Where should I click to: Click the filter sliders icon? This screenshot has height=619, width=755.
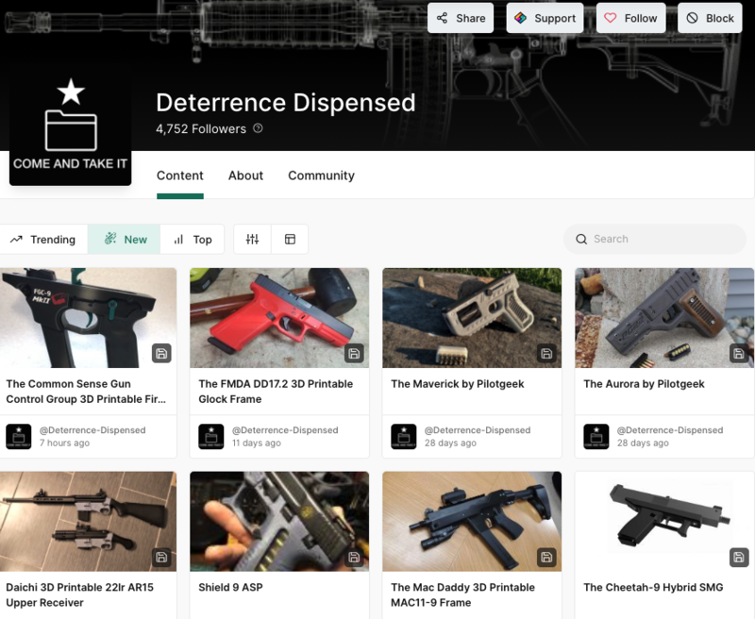click(252, 240)
